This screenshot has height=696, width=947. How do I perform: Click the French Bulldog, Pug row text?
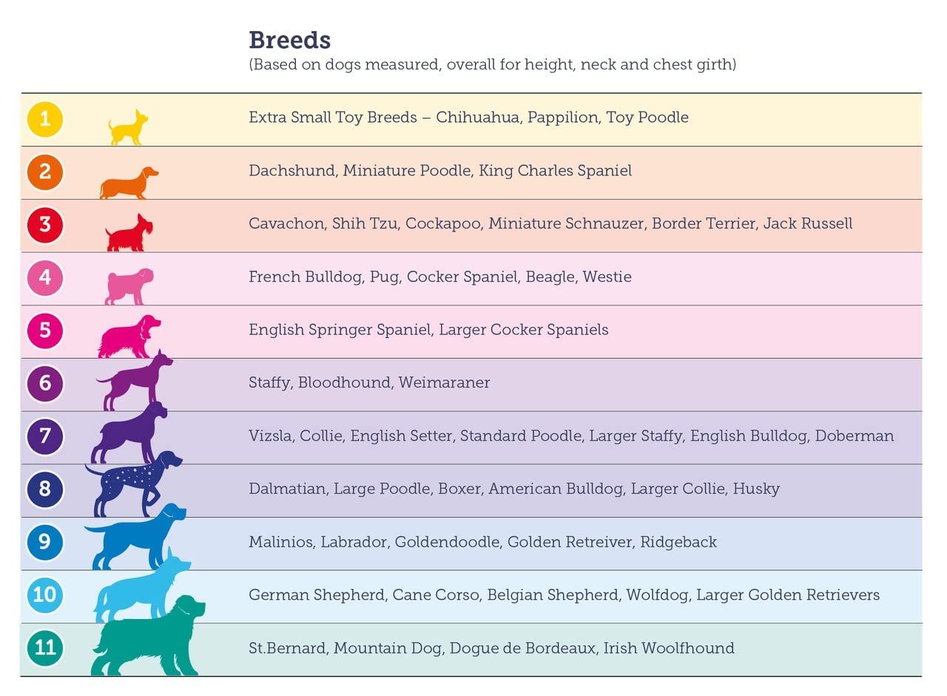click(439, 277)
